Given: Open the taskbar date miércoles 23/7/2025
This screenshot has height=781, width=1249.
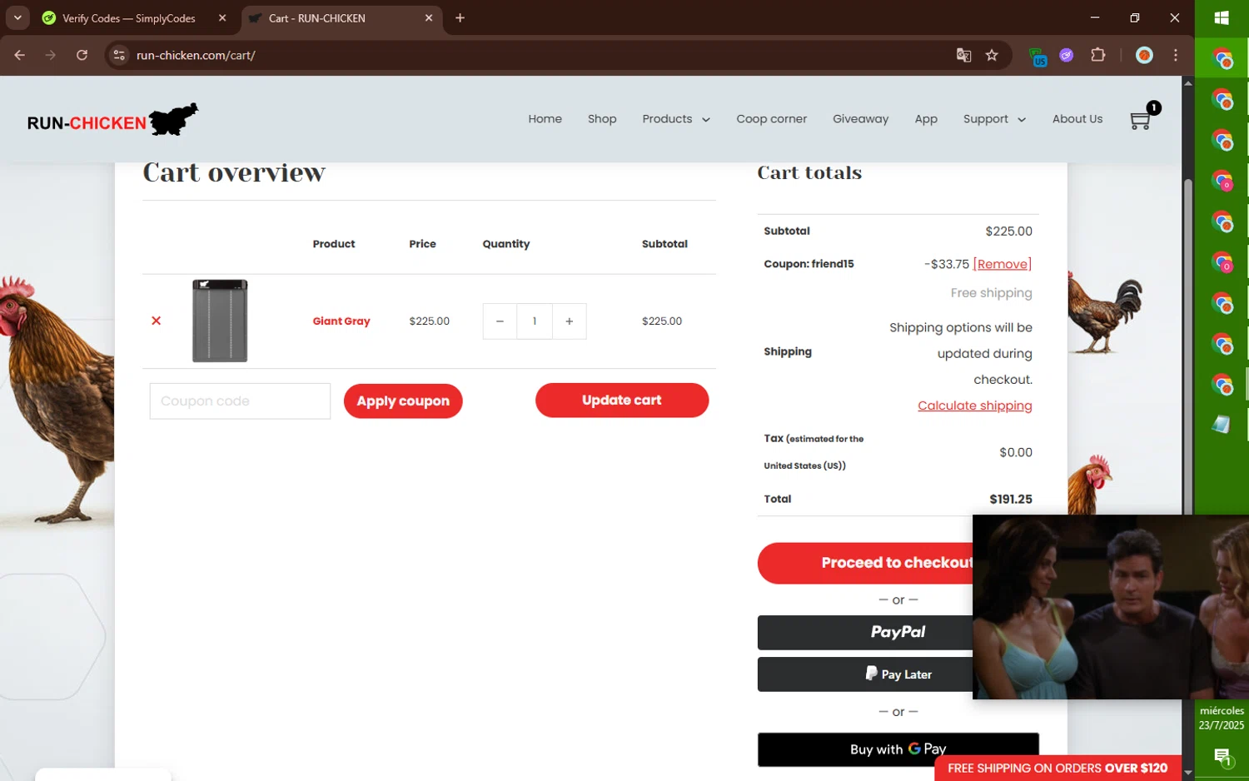Looking at the screenshot, I should [1222, 718].
